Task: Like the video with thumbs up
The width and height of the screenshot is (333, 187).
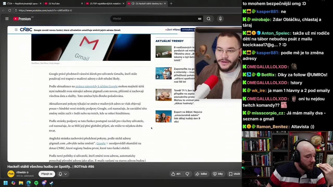Action: click(176, 174)
